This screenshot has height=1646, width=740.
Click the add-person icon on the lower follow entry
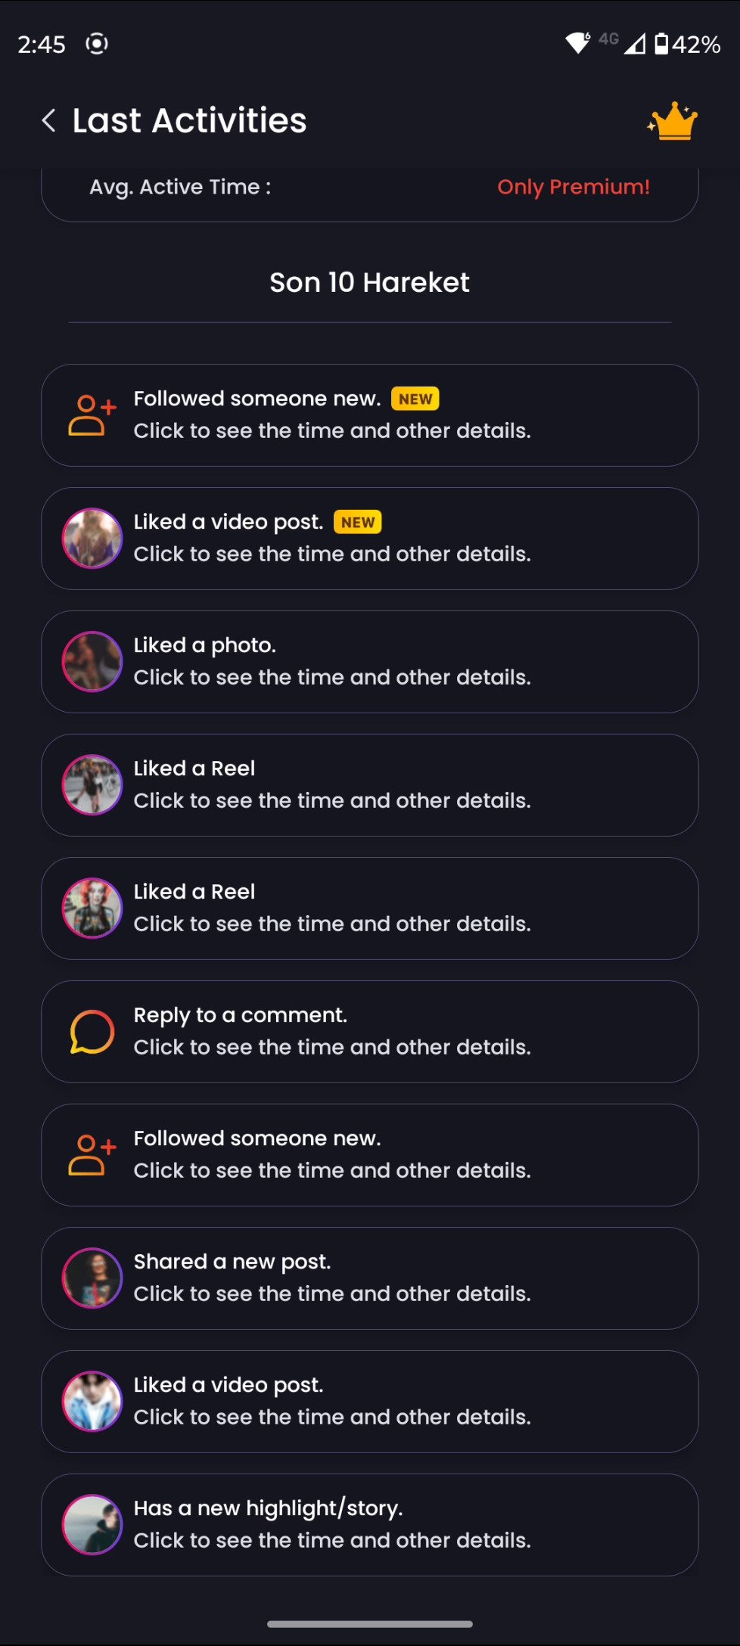(92, 1155)
